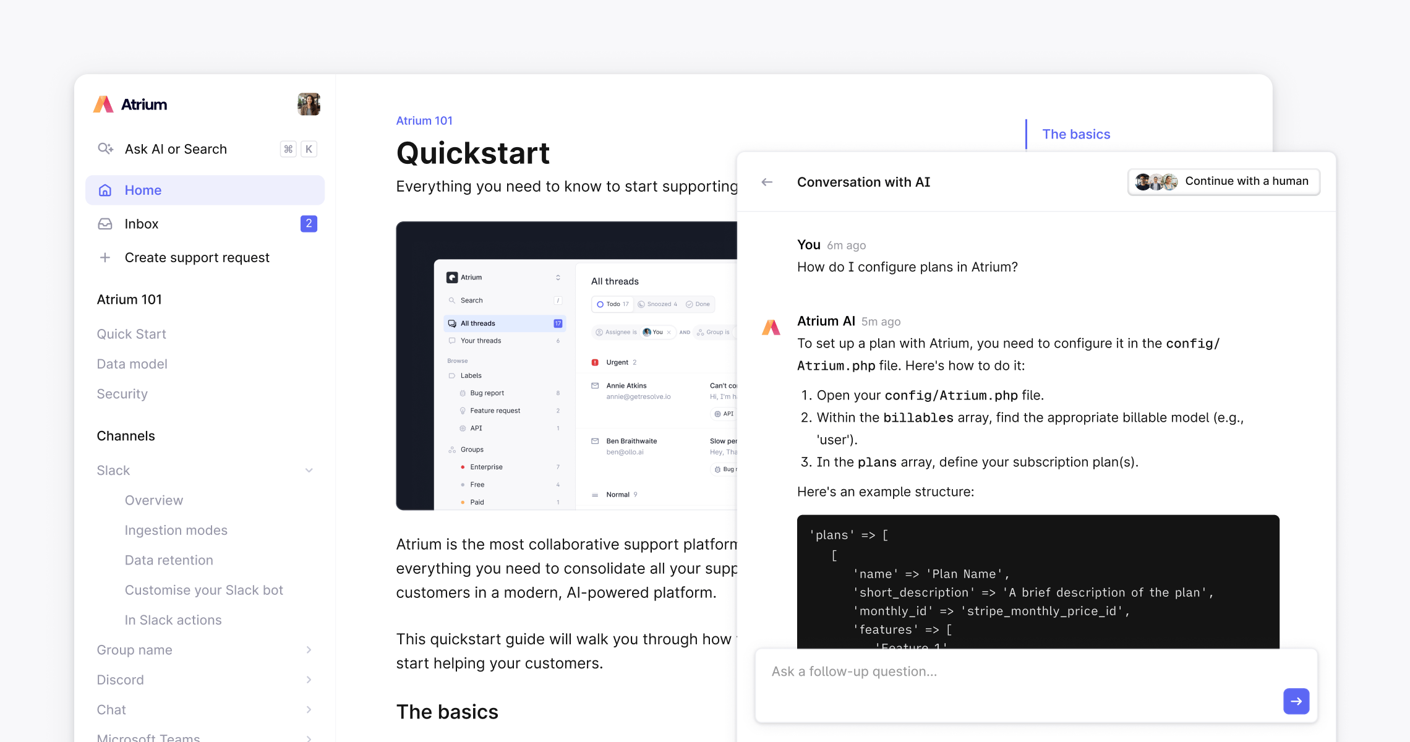Open Ingestion modes page
The width and height of the screenshot is (1410, 742).
point(176,531)
